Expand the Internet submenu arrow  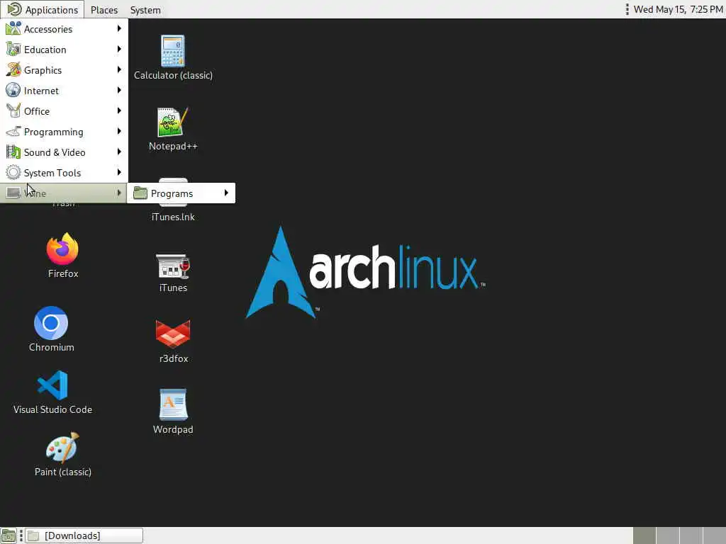point(119,90)
